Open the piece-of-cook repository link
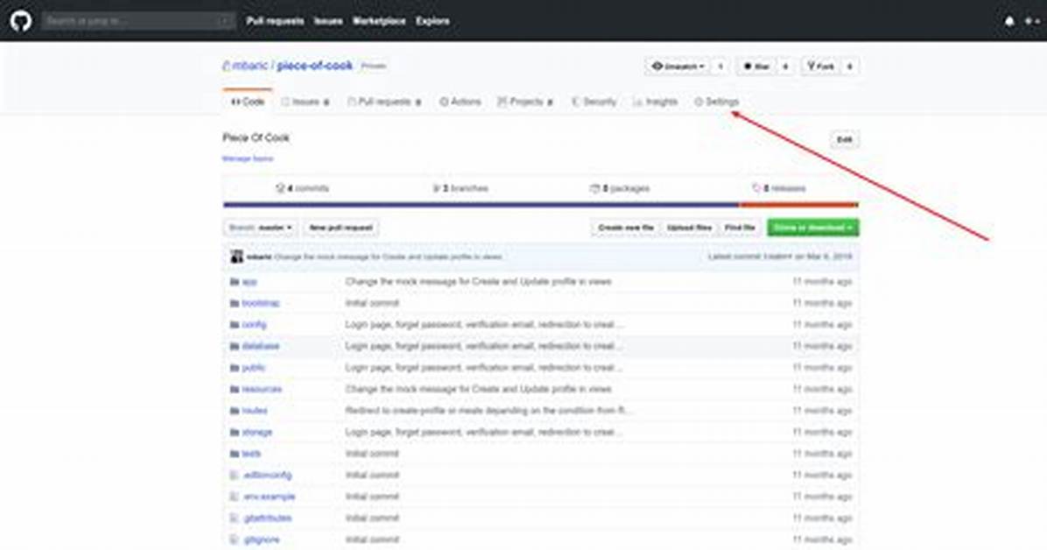The width and height of the screenshot is (1047, 550). pyautogui.click(x=314, y=66)
